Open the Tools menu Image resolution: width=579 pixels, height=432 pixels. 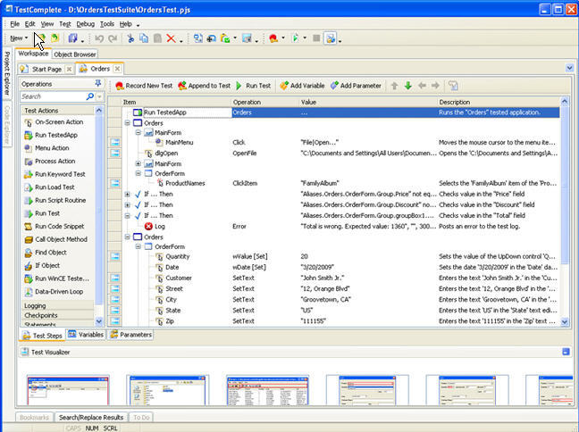[x=107, y=24]
